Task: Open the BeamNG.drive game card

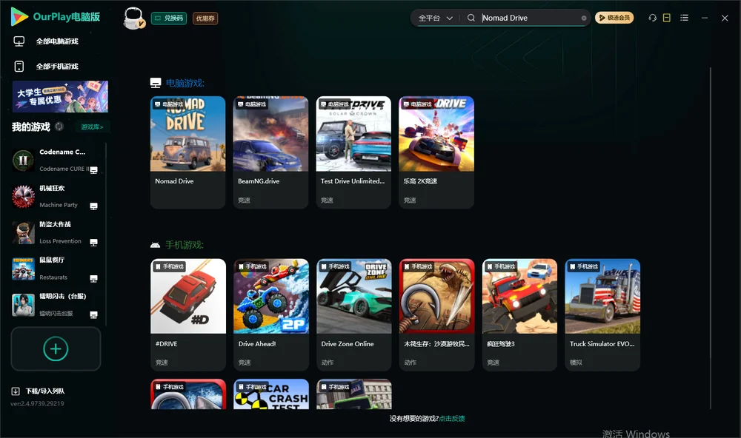Action: 270,152
